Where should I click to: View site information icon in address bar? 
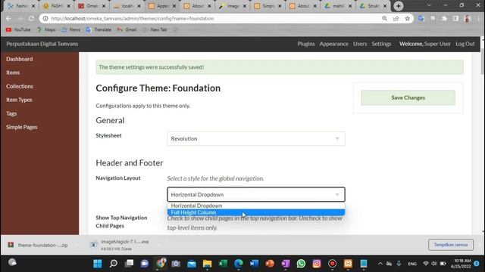(45, 18)
